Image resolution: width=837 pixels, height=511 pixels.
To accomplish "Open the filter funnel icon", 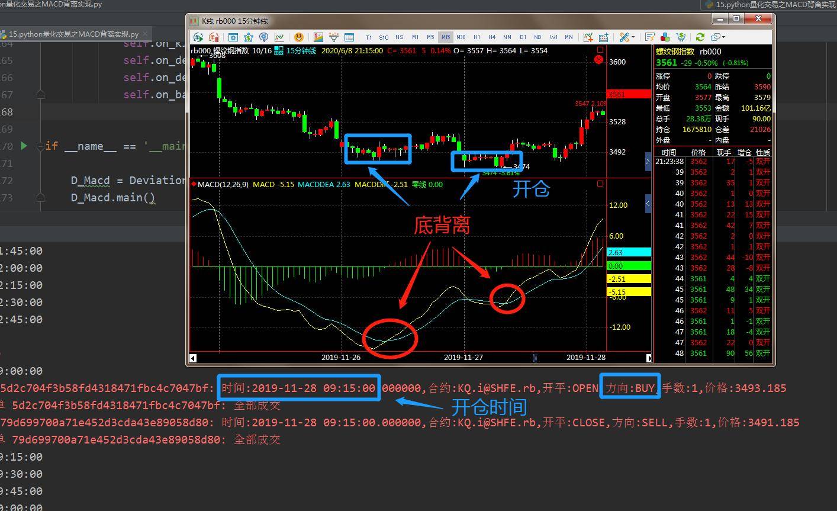I will 334,37.
